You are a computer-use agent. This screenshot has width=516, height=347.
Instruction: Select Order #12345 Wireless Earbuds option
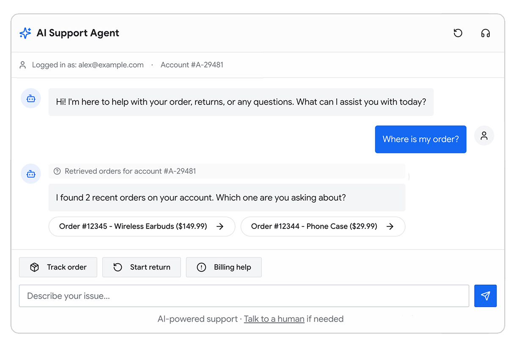(133, 226)
